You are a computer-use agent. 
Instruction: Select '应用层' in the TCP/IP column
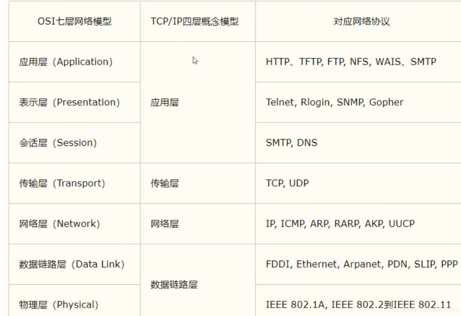click(198, 102)
